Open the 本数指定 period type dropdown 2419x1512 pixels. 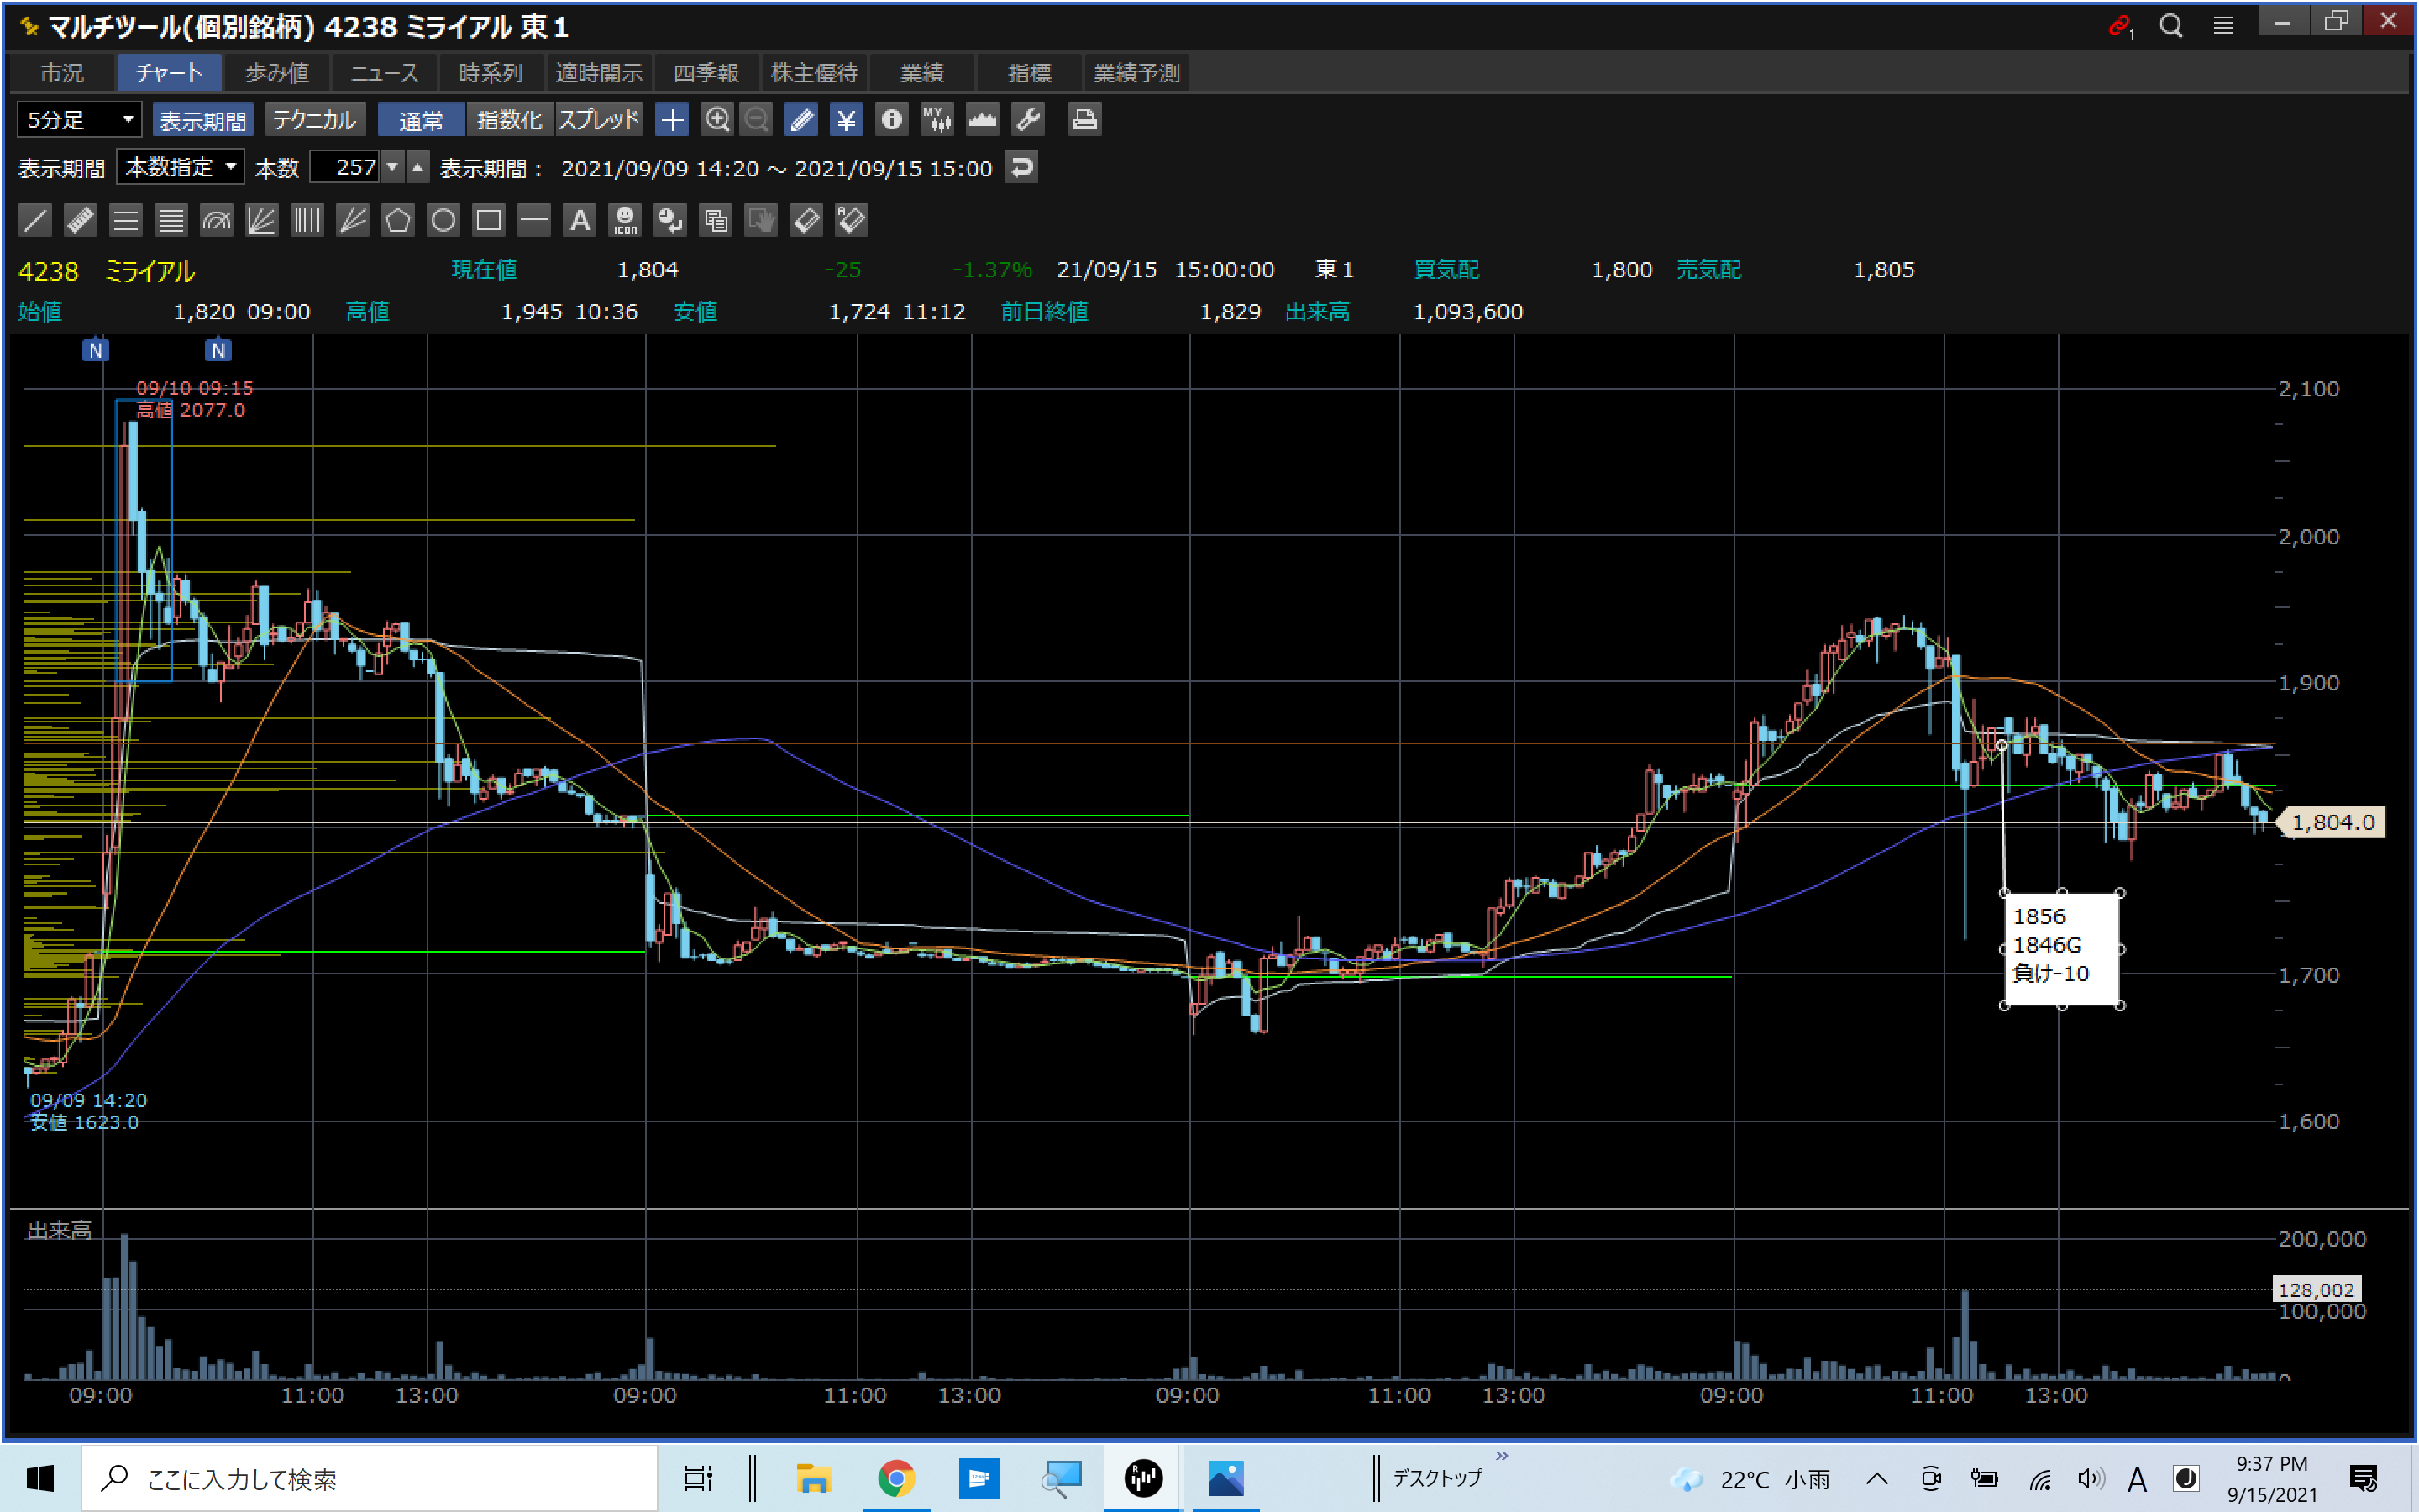180,167
